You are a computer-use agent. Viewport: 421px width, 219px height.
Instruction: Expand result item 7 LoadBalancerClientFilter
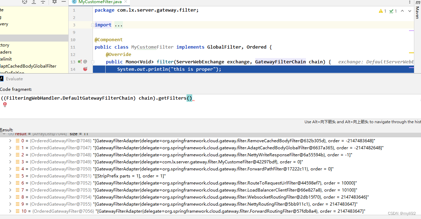tap(10, 190)
